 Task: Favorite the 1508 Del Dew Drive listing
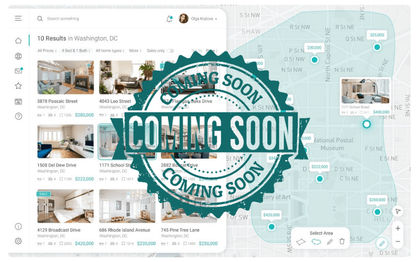point(89,129)
